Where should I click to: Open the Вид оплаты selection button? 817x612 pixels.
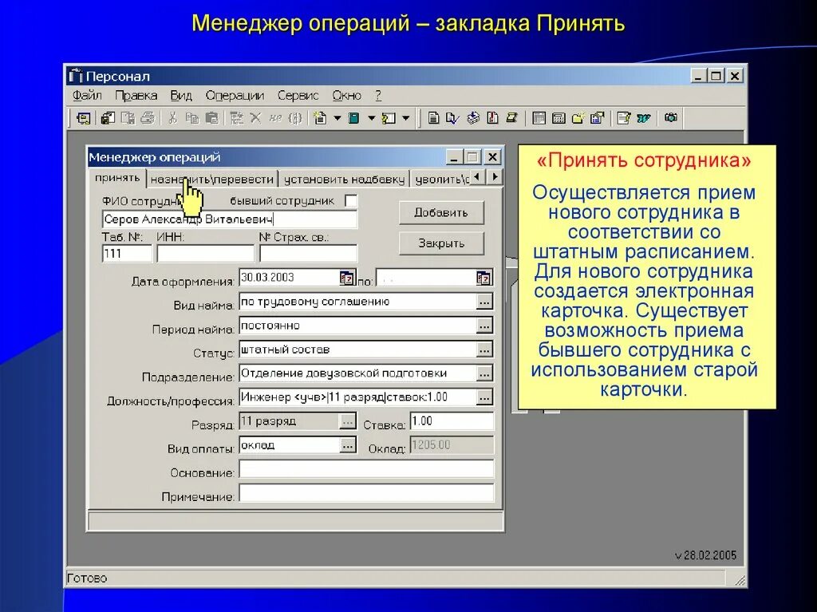tap(348, 445)
